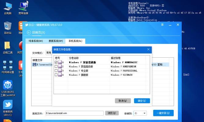
Task: Click the E:\sources image file icon
Action: (34, 64)
